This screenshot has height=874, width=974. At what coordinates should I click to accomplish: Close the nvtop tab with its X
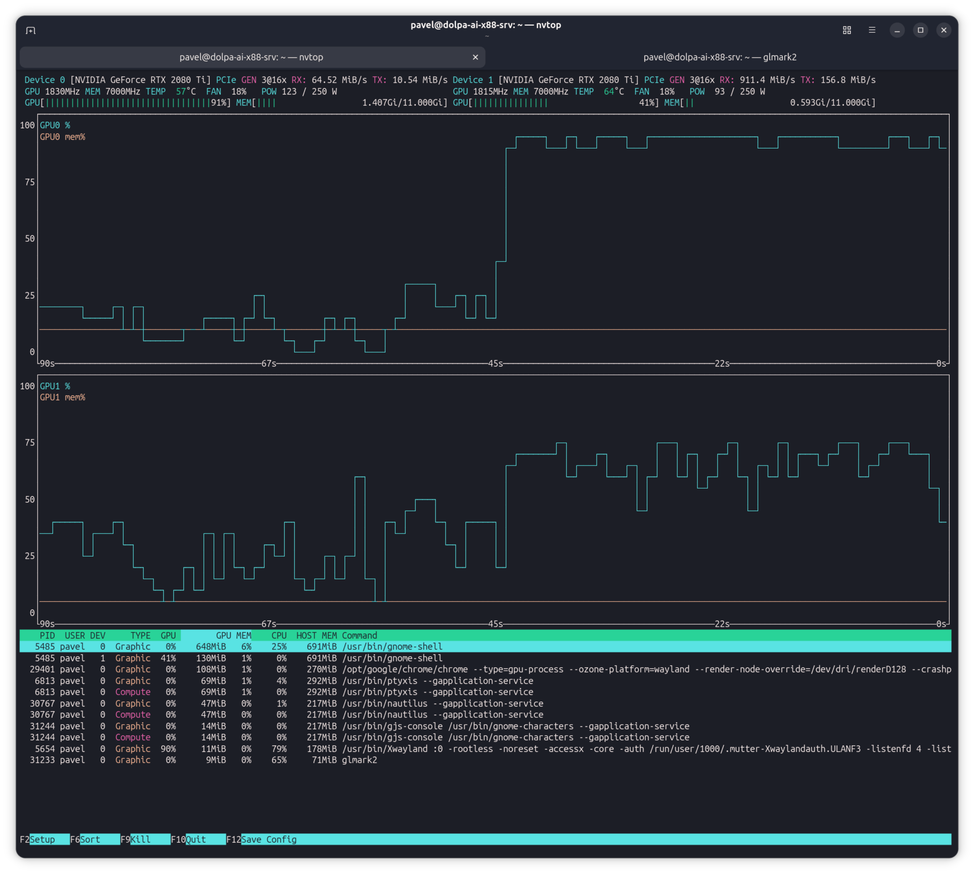(x=475, y=57)
